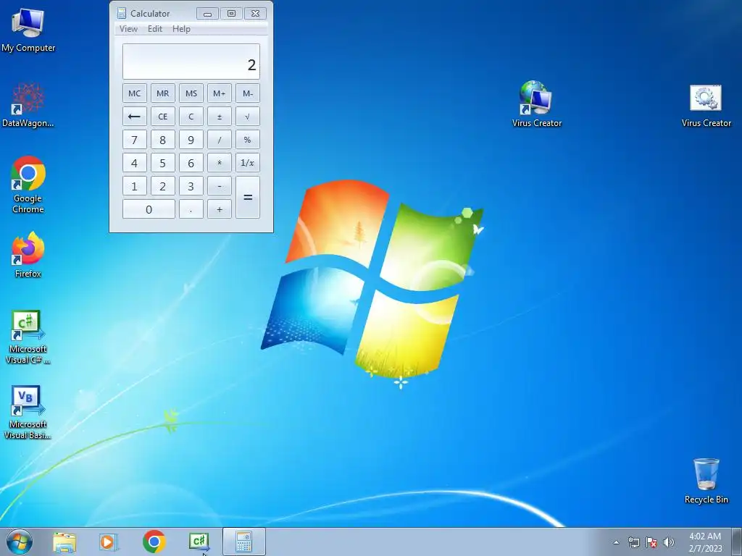
Task: Click the percent (%) button
Action: 248,140
